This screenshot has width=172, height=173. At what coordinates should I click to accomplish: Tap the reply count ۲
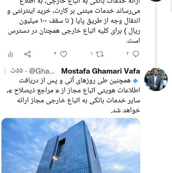pos(127,54)
